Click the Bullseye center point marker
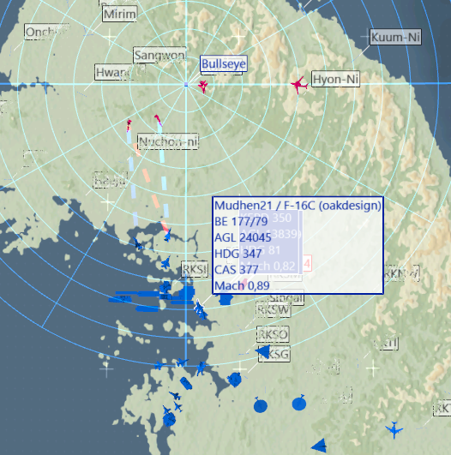This screenshot has height=455, width=451. pos(186,85)
